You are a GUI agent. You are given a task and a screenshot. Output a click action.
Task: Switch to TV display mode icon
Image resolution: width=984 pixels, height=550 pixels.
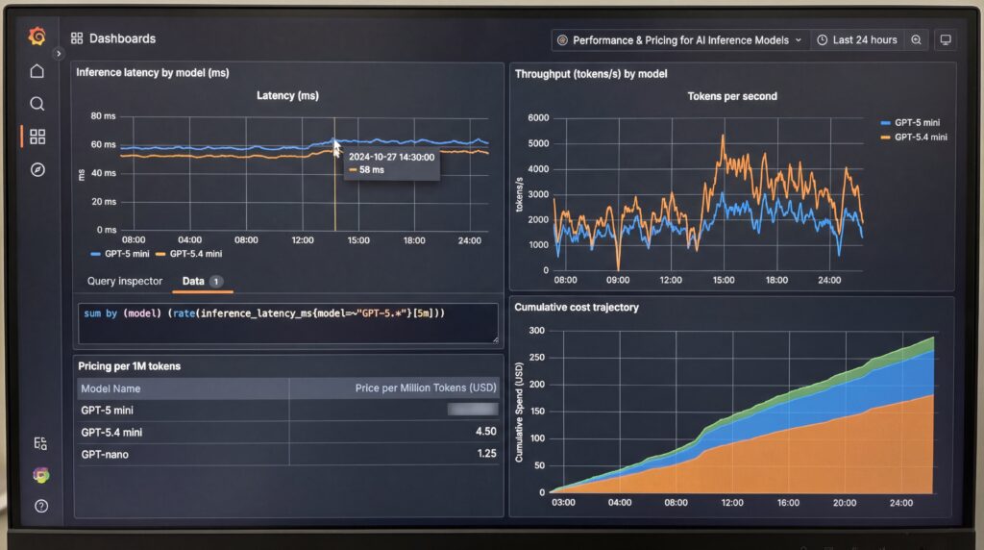click(x=946, y=40)
